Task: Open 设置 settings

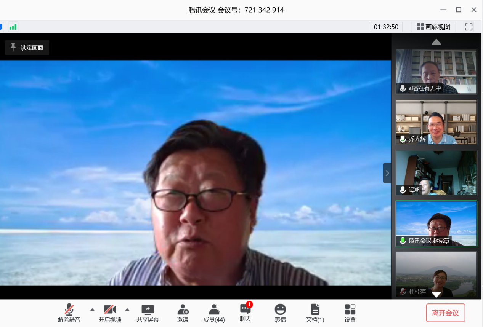Action: pyautogui.click(x=350, y=313)
